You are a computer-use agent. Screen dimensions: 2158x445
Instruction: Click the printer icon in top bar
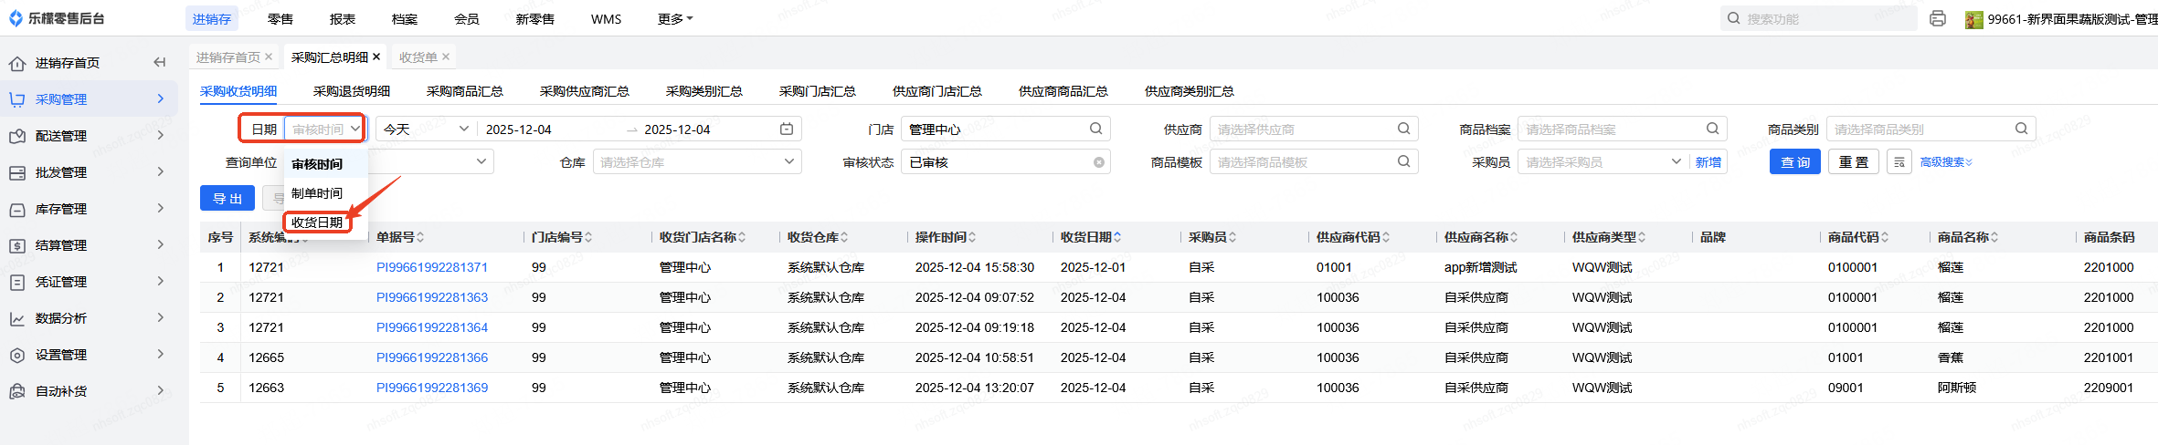(1937, 18)
